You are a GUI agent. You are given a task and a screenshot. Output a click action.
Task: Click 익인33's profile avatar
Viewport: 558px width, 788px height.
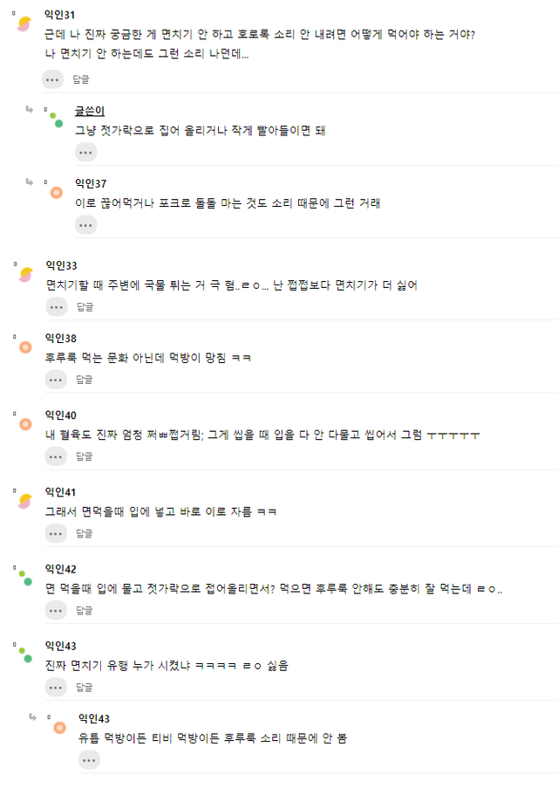(26, 274)
